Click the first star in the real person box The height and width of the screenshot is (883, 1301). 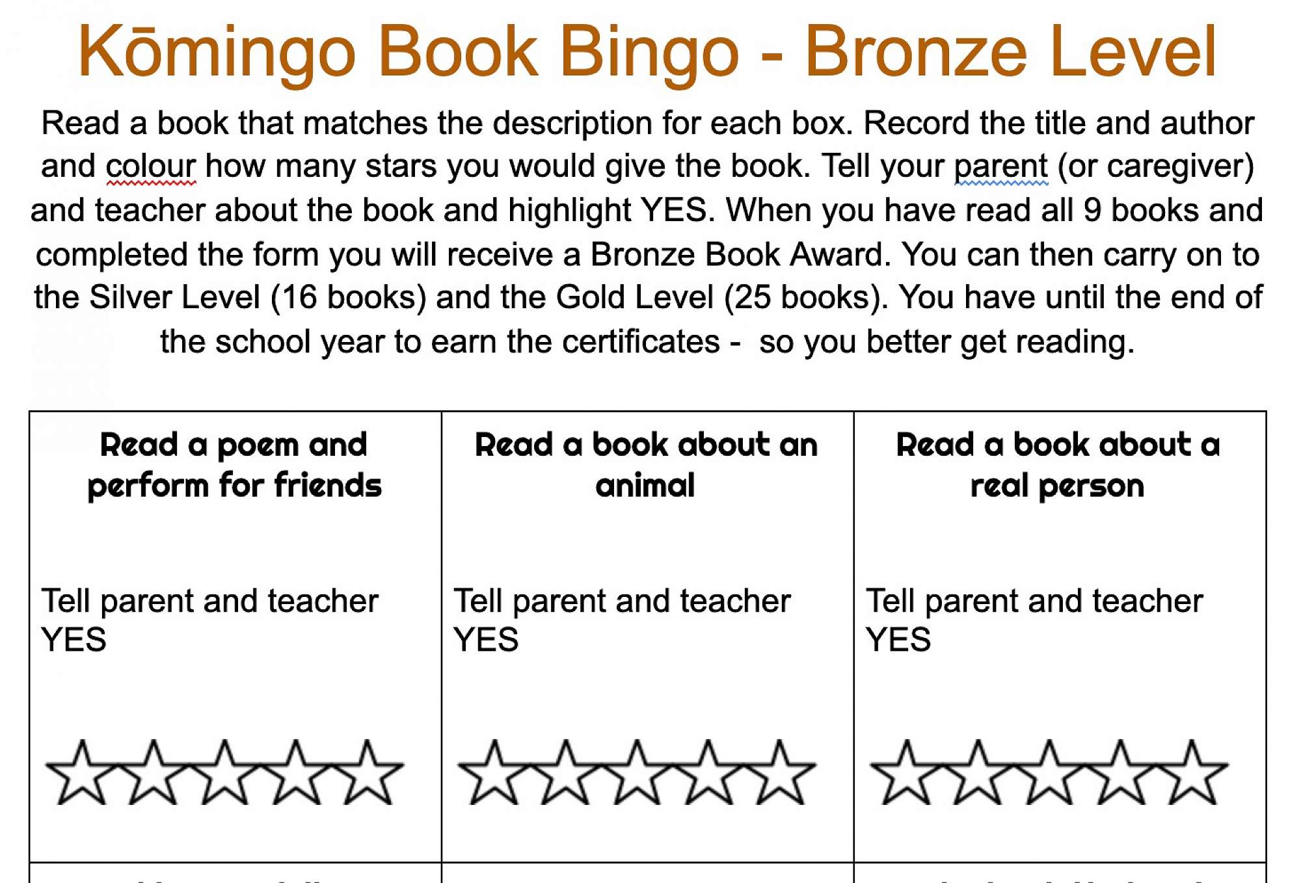point(906,775)
